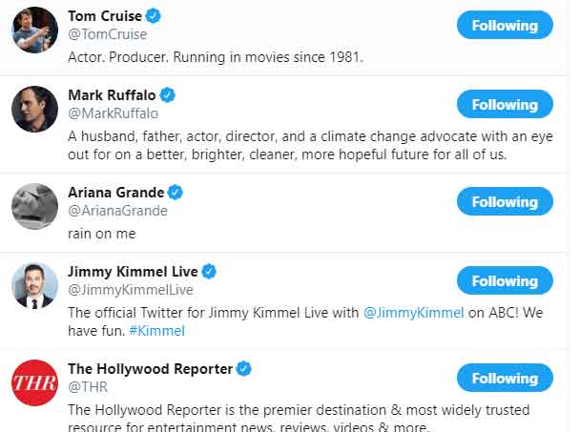The height and width of the screenshot is (432, 579).
Task: Open the #Kimmel hashtag link
Action: point(155,331)
